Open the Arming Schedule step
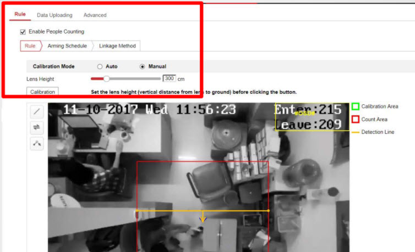 (x=67, y=46)
